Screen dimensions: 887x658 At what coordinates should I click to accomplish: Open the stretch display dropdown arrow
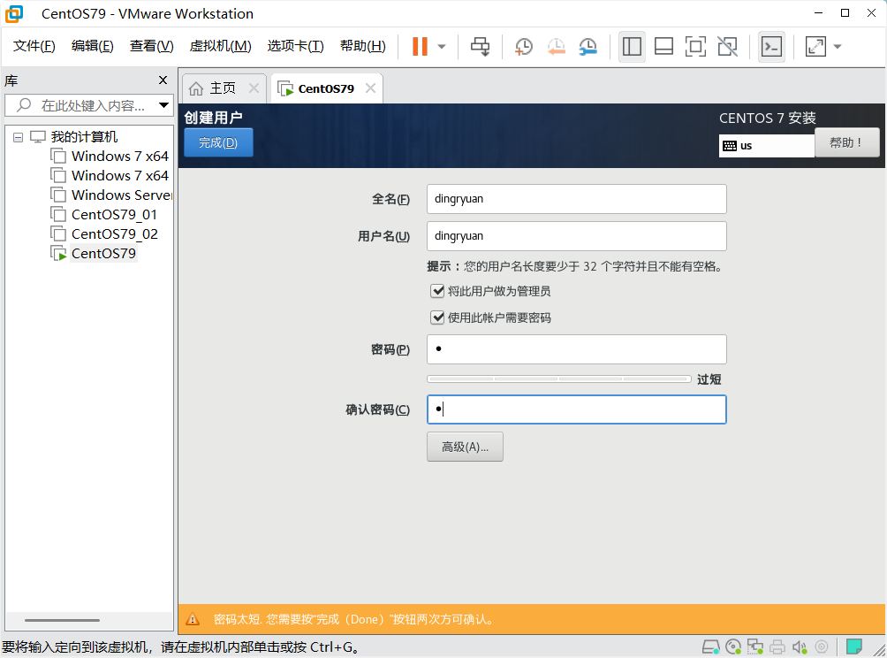point(838,47)
